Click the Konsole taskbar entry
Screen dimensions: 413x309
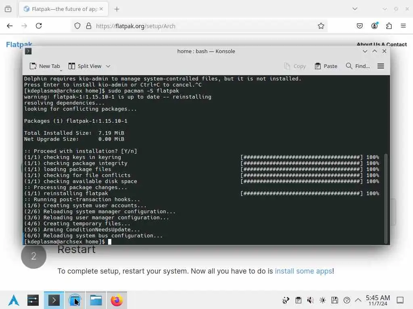[x=54, y=300]
